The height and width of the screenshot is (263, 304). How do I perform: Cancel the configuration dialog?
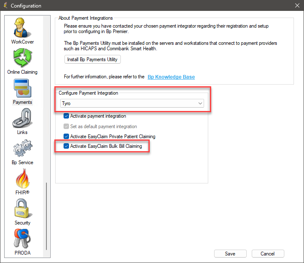click(268, 254)
